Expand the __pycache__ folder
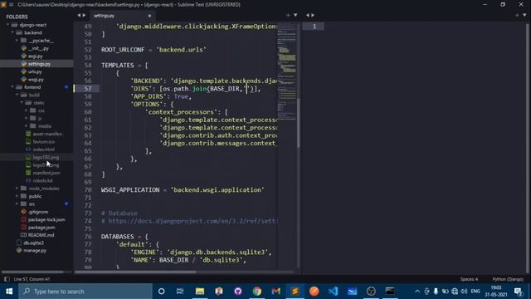 [17, 41]
